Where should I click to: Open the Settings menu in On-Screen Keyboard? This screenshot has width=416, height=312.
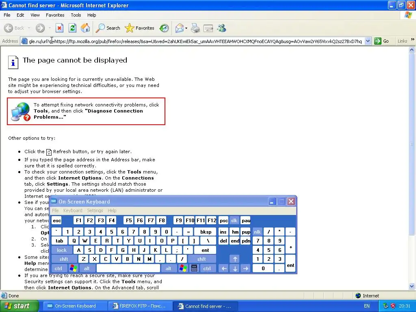point(95,210)
